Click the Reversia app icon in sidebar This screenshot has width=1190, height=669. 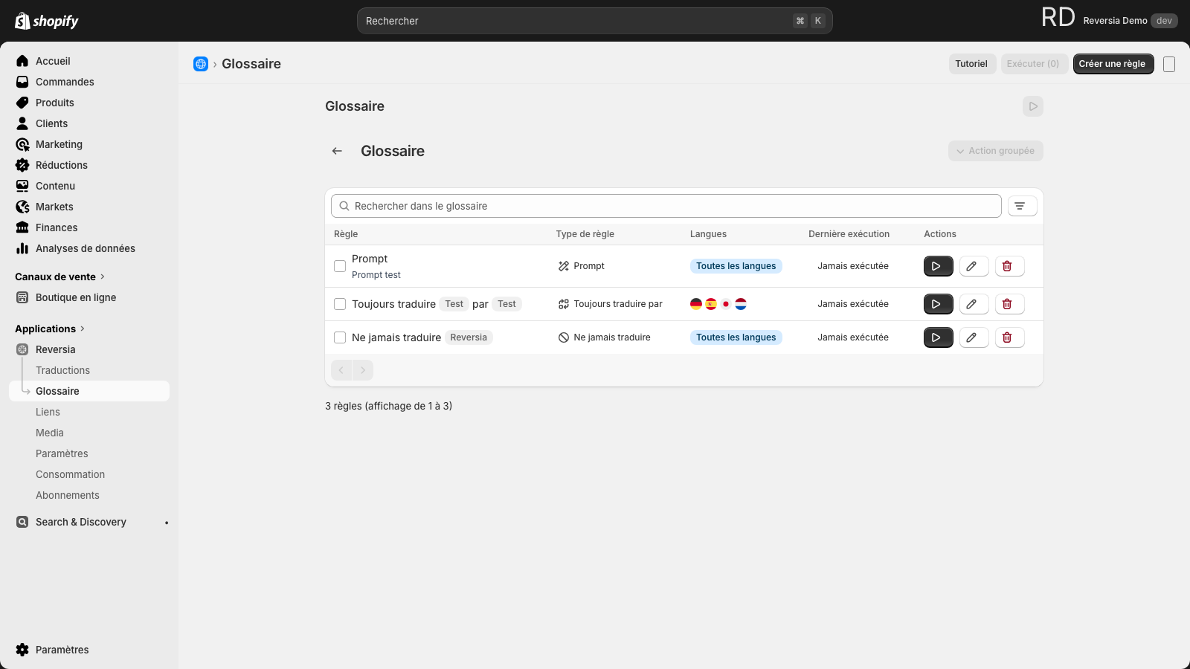pos(22,349)
